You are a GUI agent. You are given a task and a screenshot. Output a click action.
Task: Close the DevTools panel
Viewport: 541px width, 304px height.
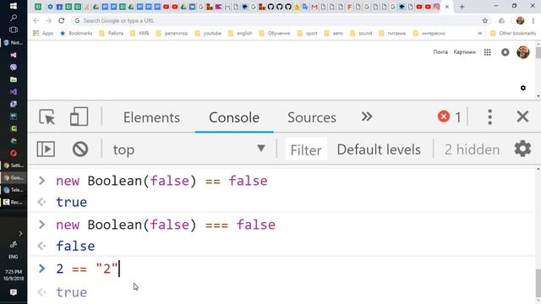coord(522,117)
